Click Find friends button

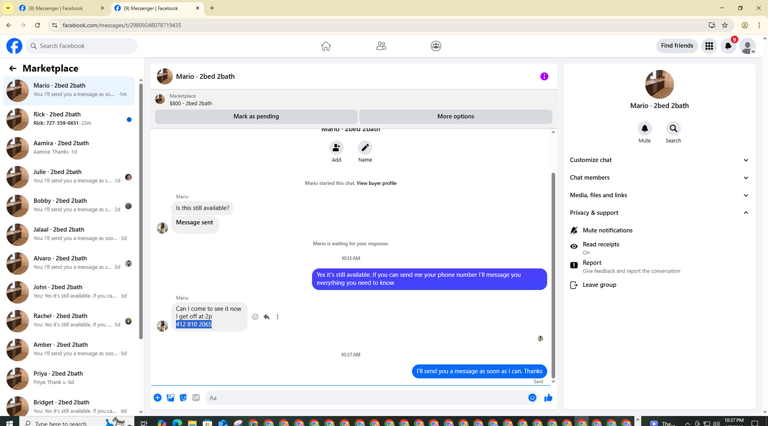point(677,46)
